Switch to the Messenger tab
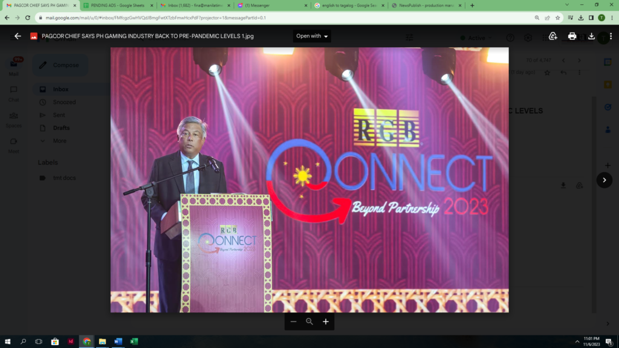Screen dimensions: 619x348 pyautogui.click(x=273, y=5)
